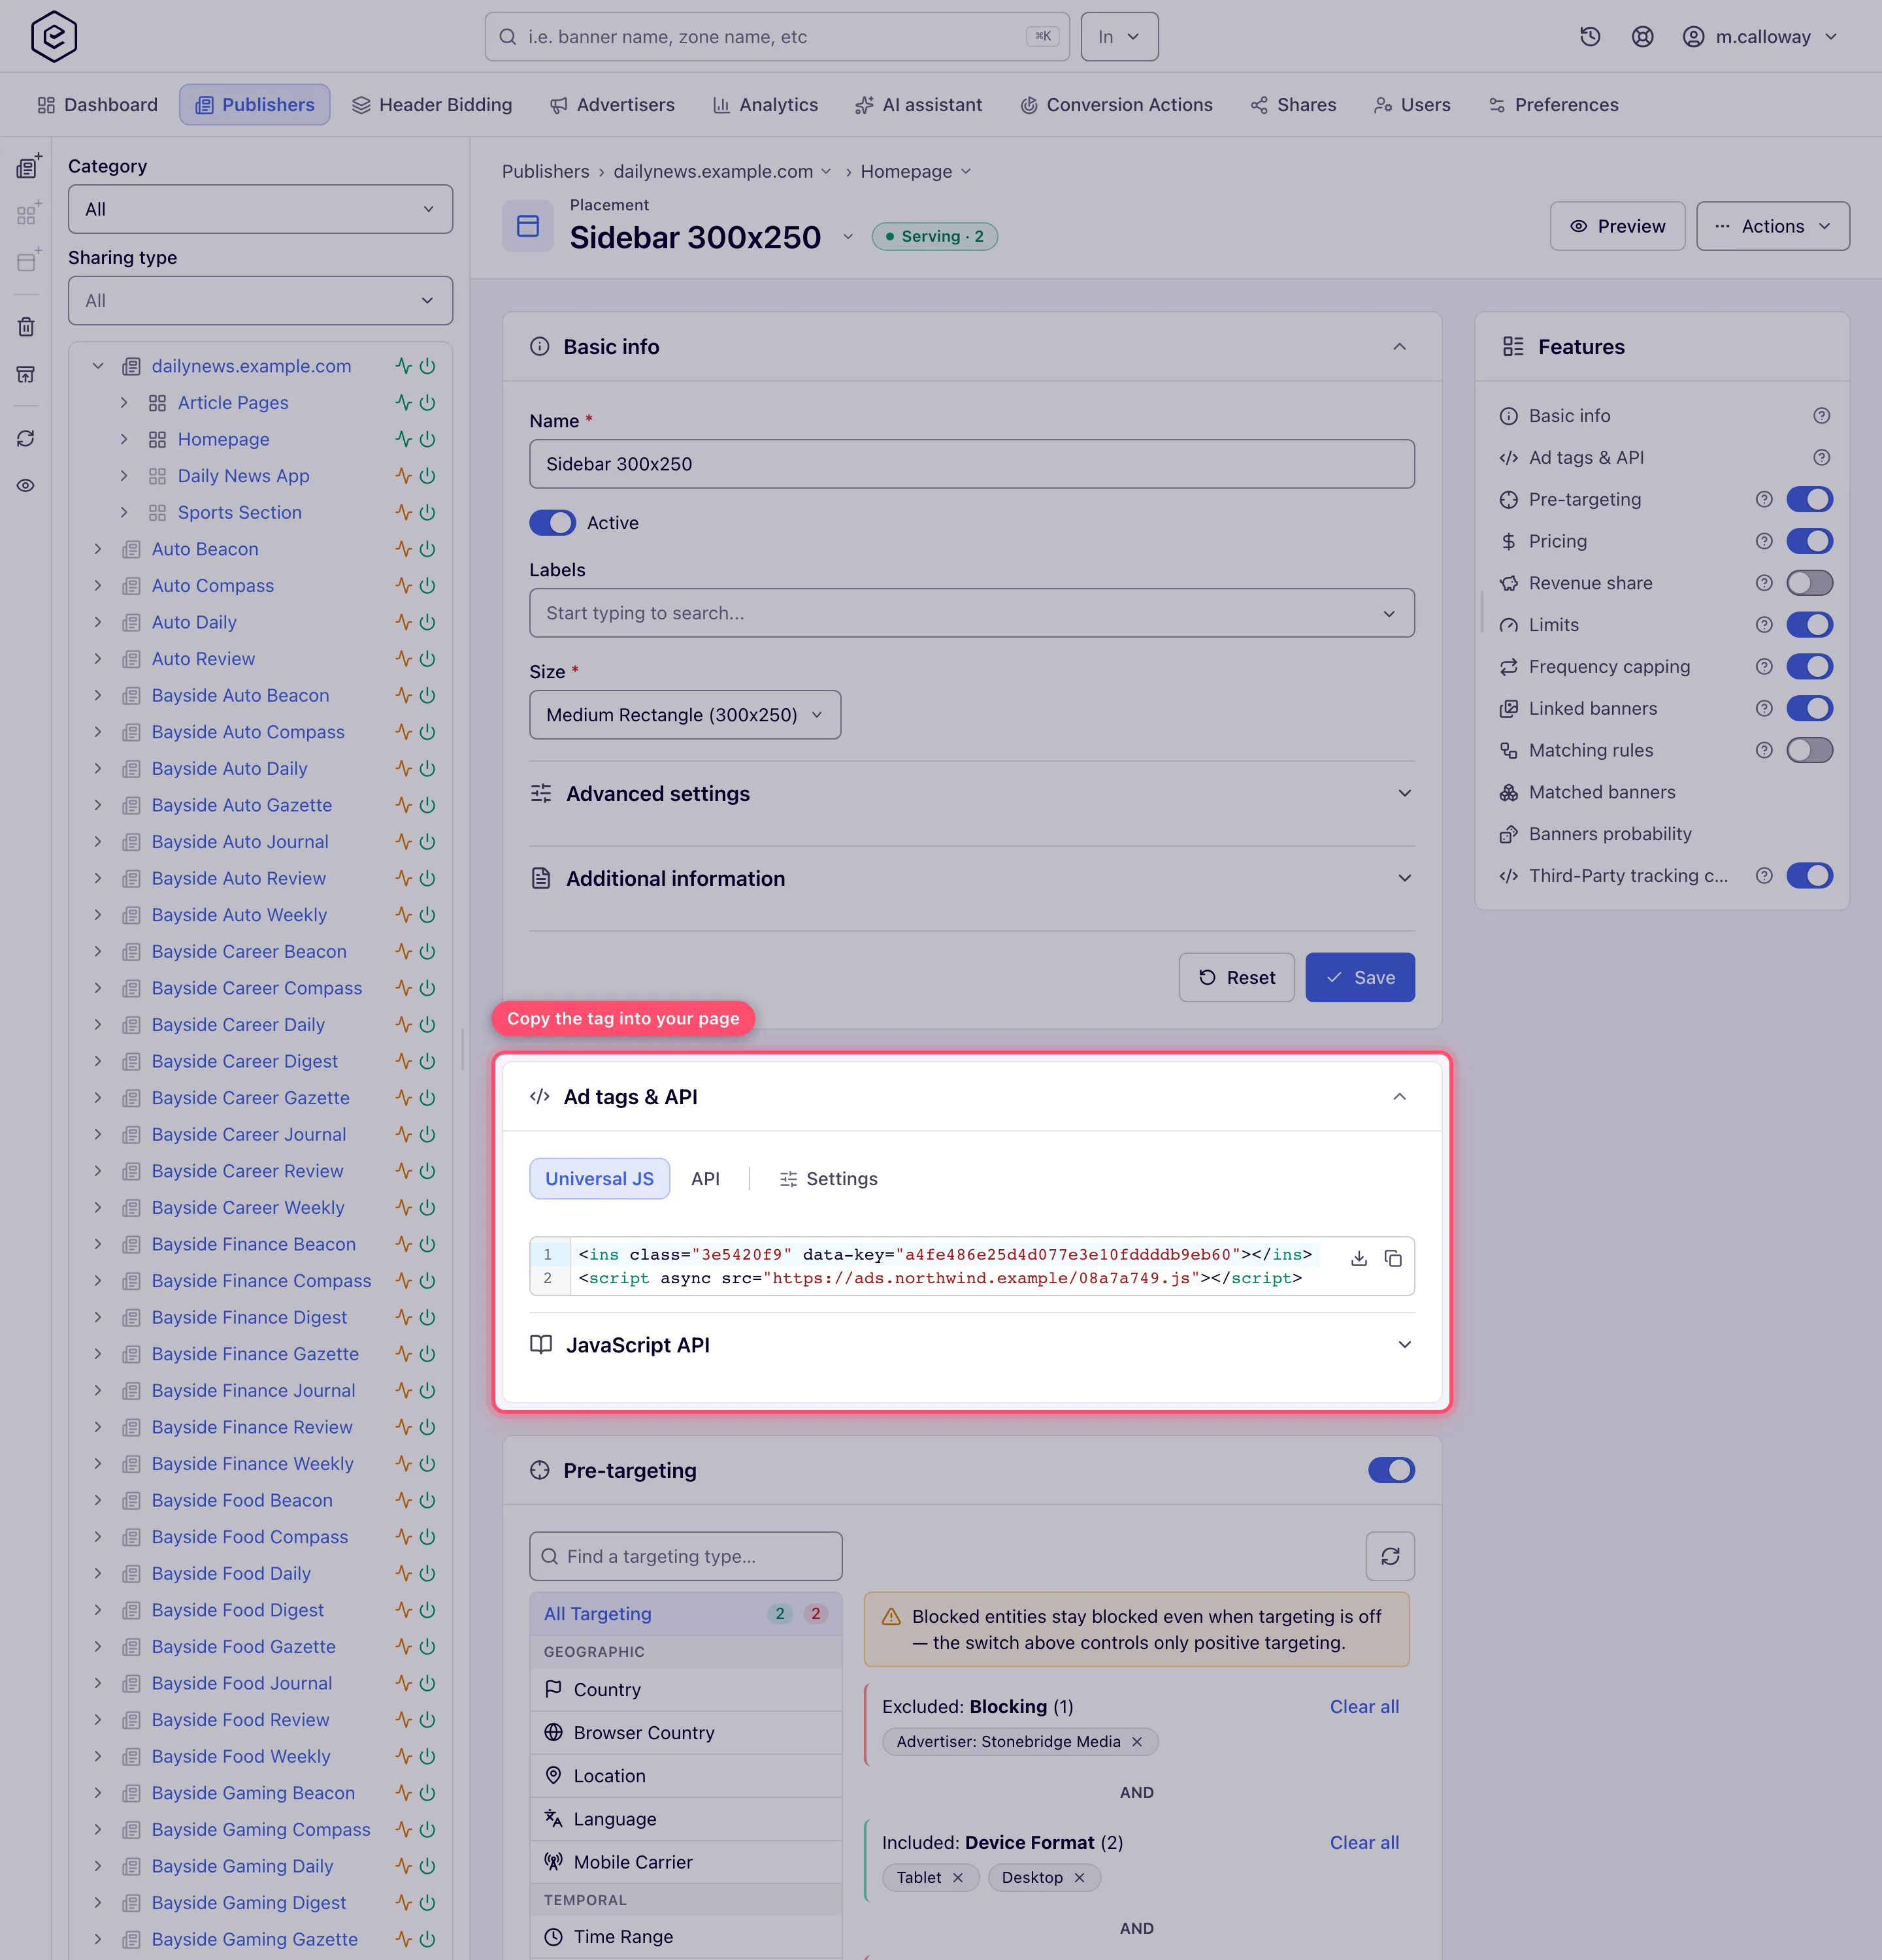Click the top search bar
This screenshot has height=1960, width=1882.
point(777,37)
